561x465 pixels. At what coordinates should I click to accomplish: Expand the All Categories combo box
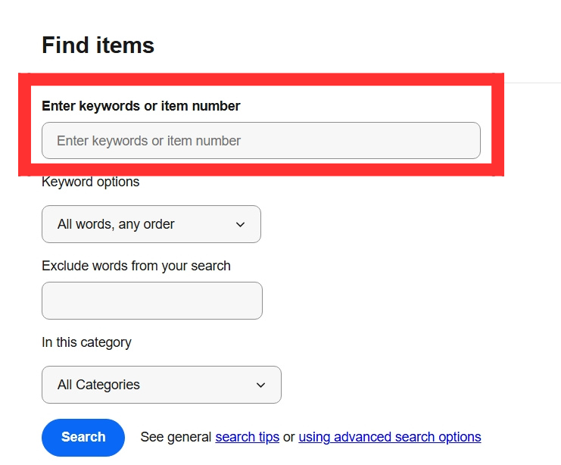[x=161, y=385]
